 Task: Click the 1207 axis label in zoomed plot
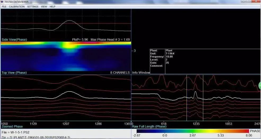pos(66,124)
